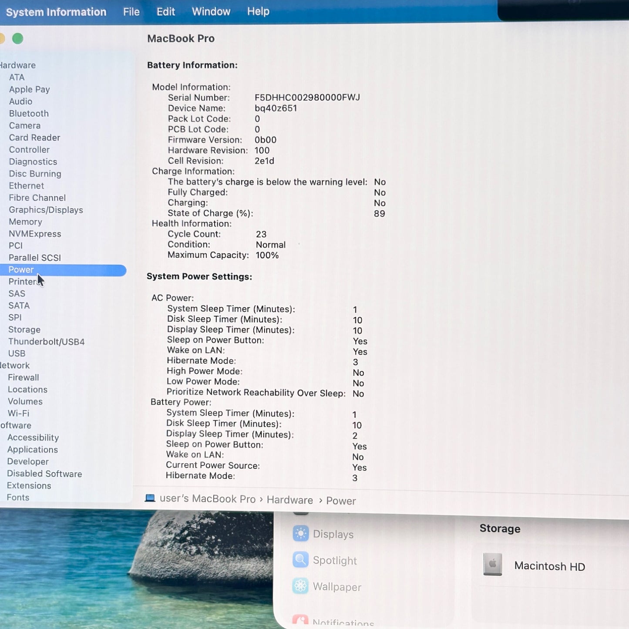Select Volumes under Network
Image resolution: width=629 pixels, height=629 pixels.
(x=25, y=401)
